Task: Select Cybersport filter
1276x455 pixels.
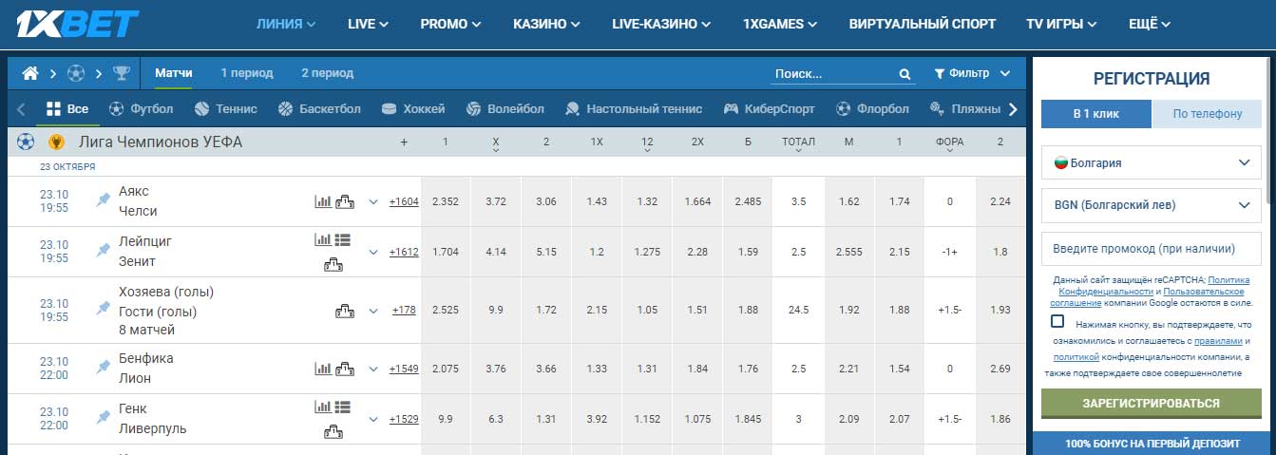Action: 769,109
